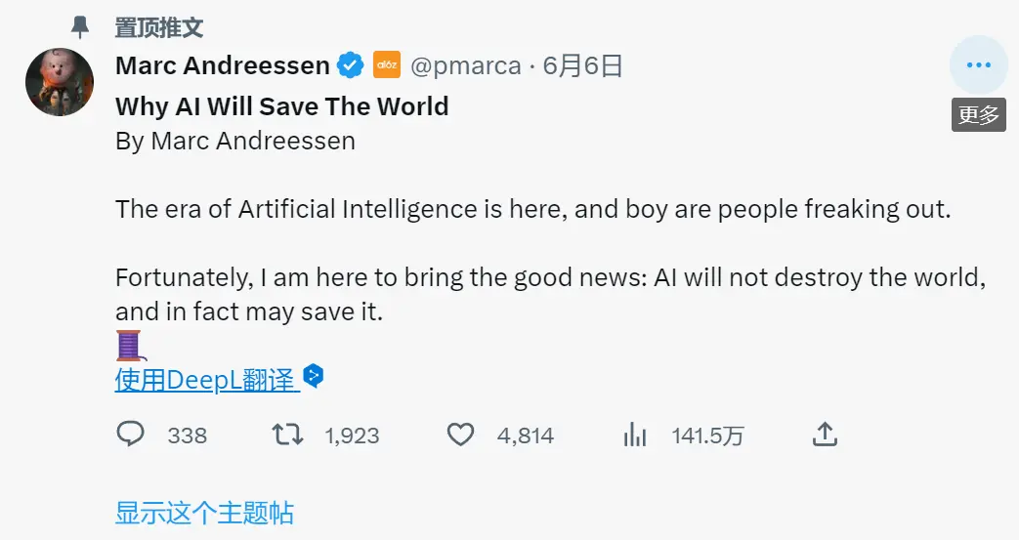Open view analytics bar chart icon

[635, 435]
